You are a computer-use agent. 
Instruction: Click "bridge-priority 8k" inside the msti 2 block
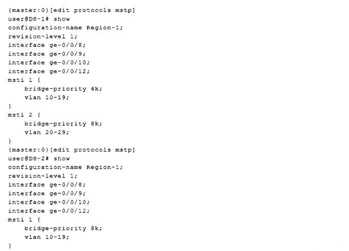(x=63, y=124)
